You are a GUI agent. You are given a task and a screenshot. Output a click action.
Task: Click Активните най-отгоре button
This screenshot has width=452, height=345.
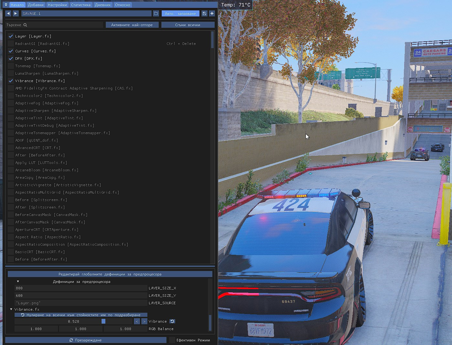pos(132,25)
